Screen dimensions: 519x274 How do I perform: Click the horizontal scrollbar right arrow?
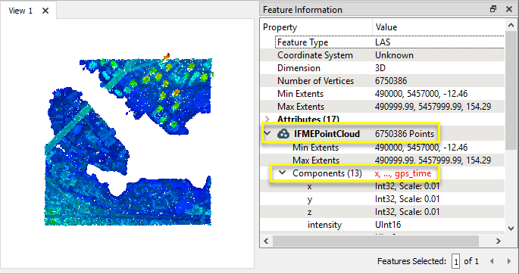(498, 241)
